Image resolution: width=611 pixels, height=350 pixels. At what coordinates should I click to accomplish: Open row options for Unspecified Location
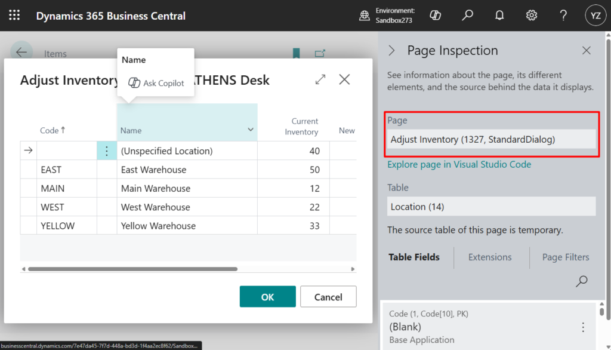pos(107,151)
